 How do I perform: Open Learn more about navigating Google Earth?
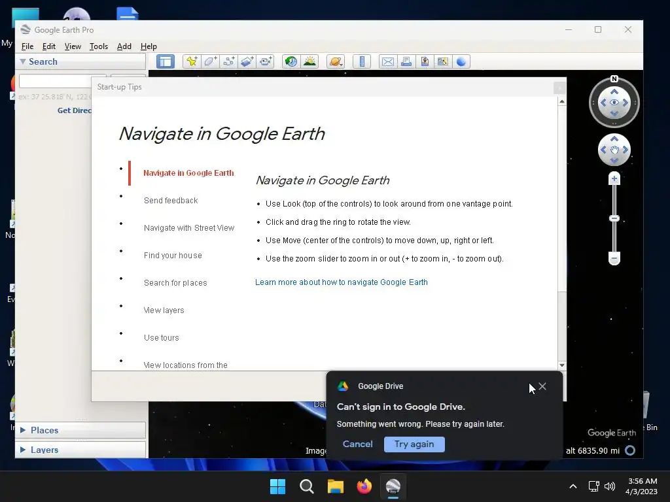342,282
